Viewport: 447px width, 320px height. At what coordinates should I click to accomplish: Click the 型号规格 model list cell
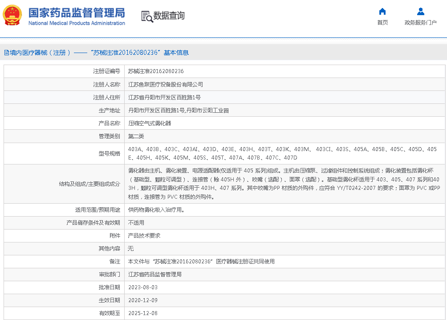[x=282, y=153]
